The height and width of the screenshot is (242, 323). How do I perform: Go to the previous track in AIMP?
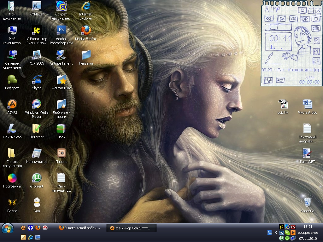269,19
